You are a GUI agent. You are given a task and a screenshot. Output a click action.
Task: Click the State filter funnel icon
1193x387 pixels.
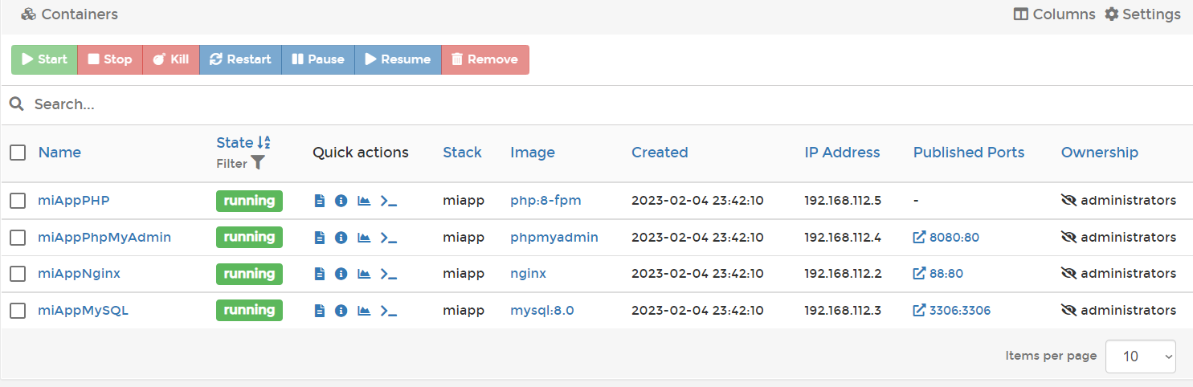click(257, 163)
